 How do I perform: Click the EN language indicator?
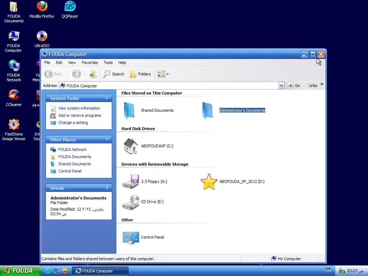(x=328, y=271)
